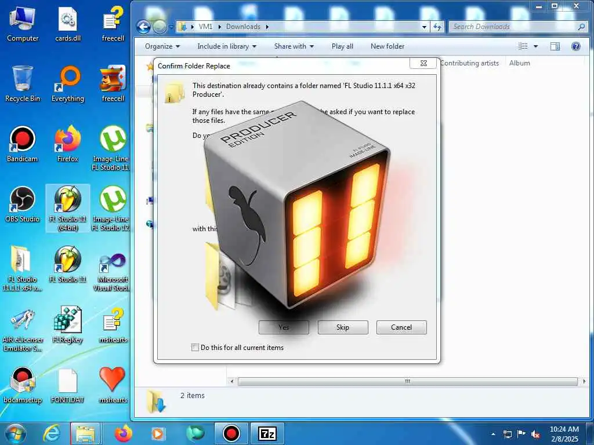The height and width of the screenshot is (445, 594).
Task: Click New folder in Explorer toolbar
Action: [387, 46]
